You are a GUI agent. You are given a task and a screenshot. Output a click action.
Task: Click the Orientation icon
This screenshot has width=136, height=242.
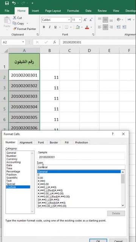pyautogui.click(x=119, y=20)
